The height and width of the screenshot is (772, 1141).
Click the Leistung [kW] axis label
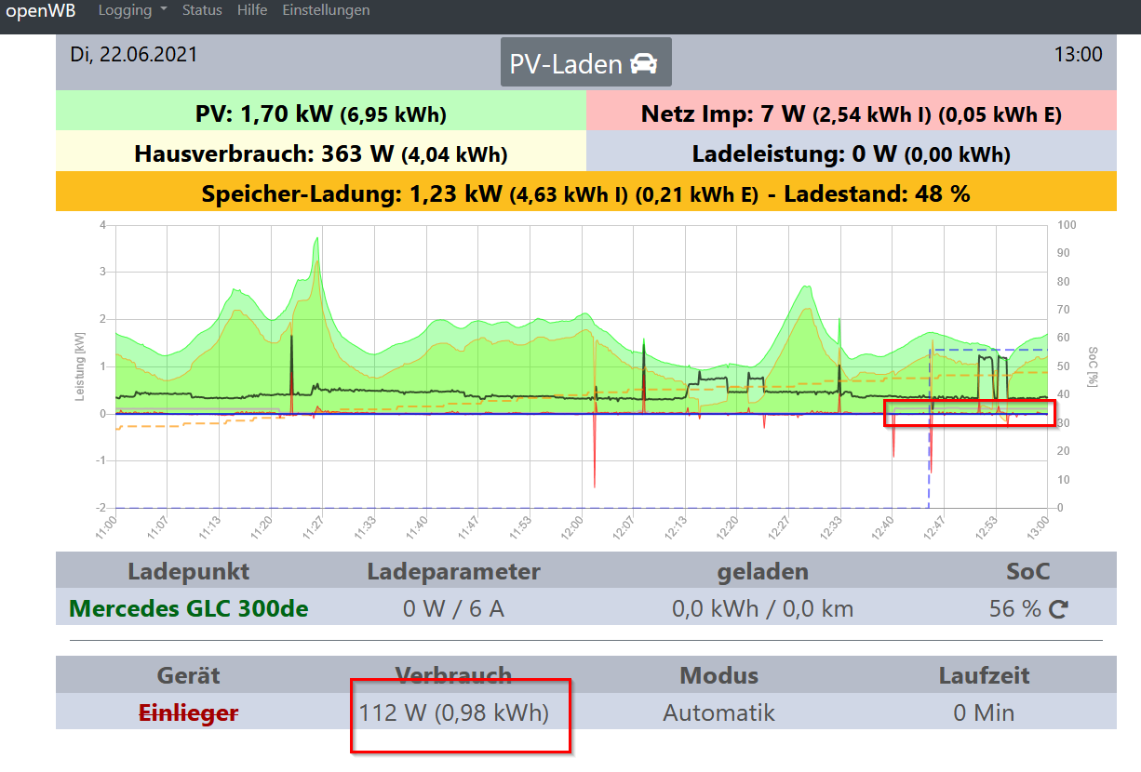pyautogui.click(x=80, y=366)
